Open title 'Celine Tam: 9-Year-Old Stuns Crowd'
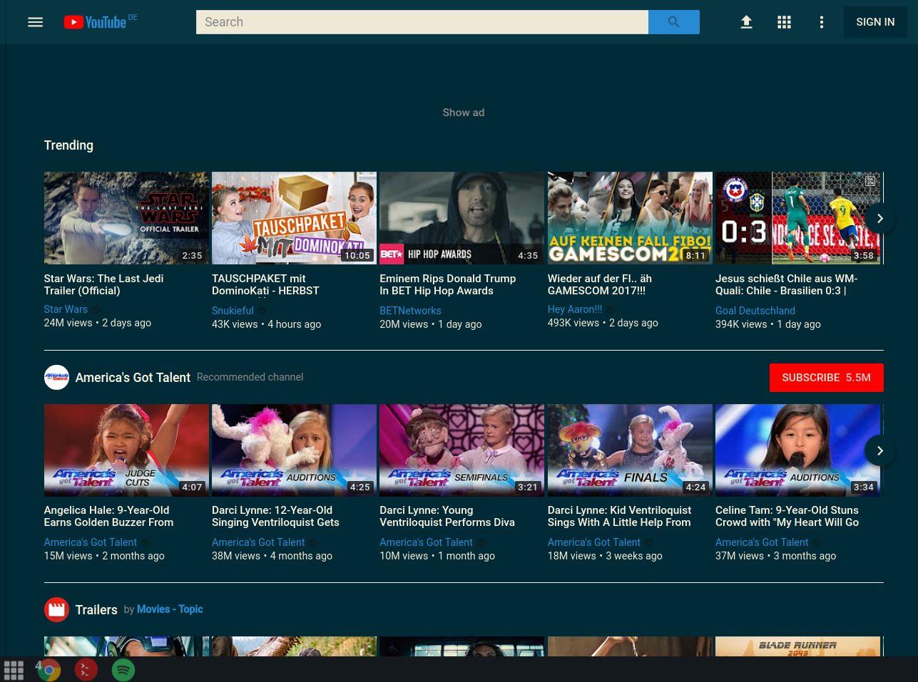The image size is (918, 682). click(x=787, y=516)
